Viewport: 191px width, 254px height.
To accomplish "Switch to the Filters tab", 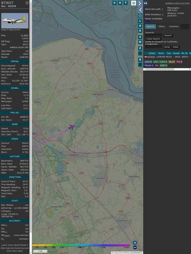I will pos(162,27).
